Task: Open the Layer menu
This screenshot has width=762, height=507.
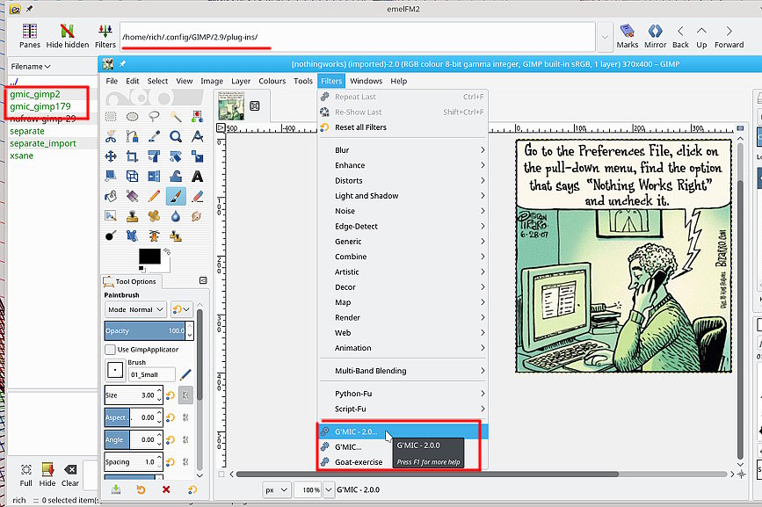Action: (x=241, y=81)
